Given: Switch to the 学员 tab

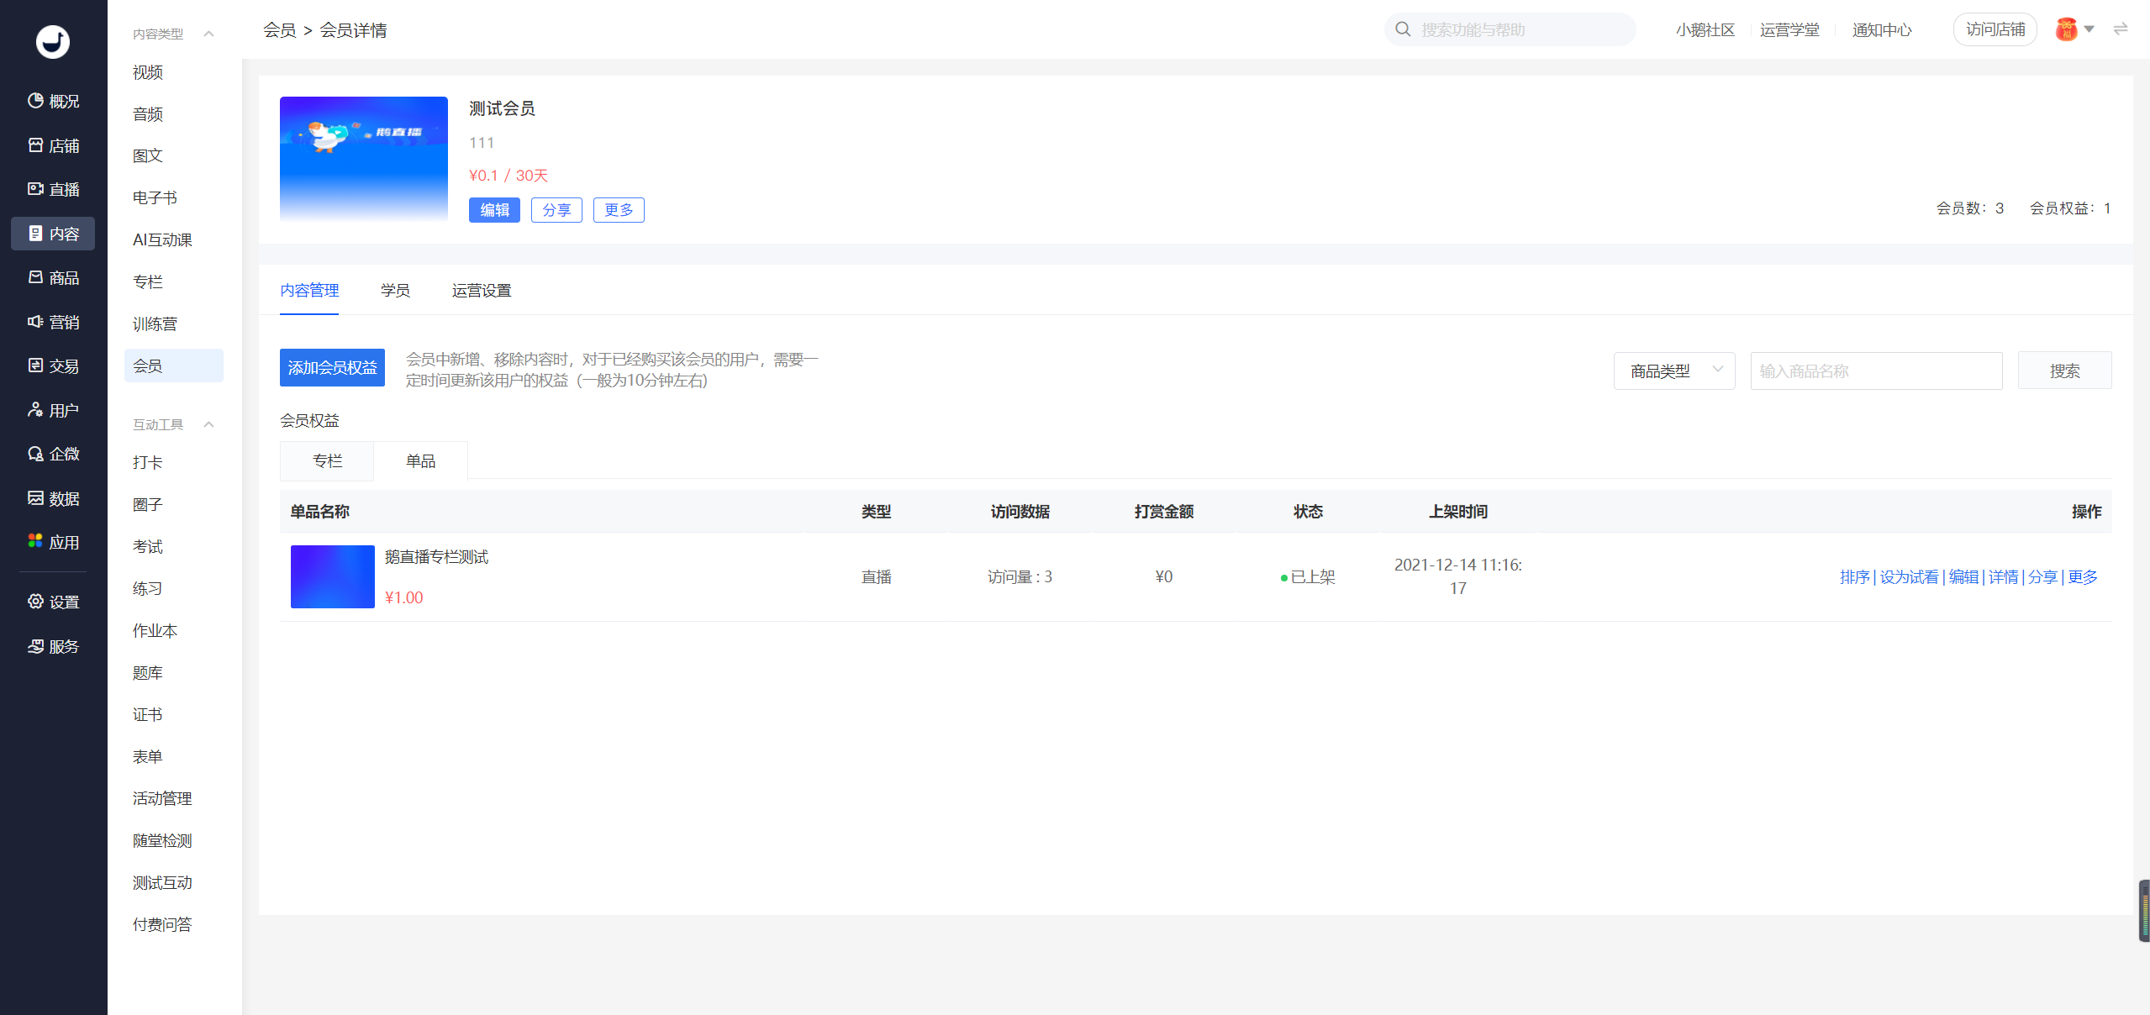Looking at the screenshot, I should coord(395,290).
